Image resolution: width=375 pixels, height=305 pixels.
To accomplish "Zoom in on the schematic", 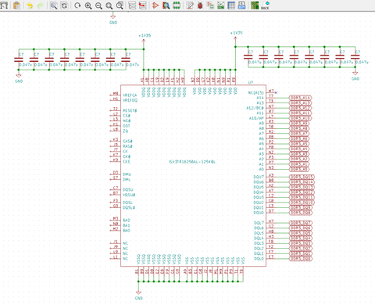I will (x=88, y=5).
